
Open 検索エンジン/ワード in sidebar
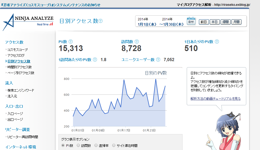point(21,90)
